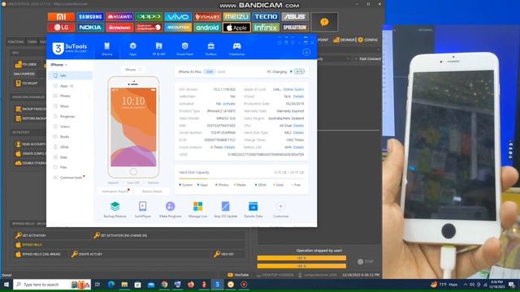Open the Manage Icon tool
Screen dimensions: 520x292
point(197,209)
